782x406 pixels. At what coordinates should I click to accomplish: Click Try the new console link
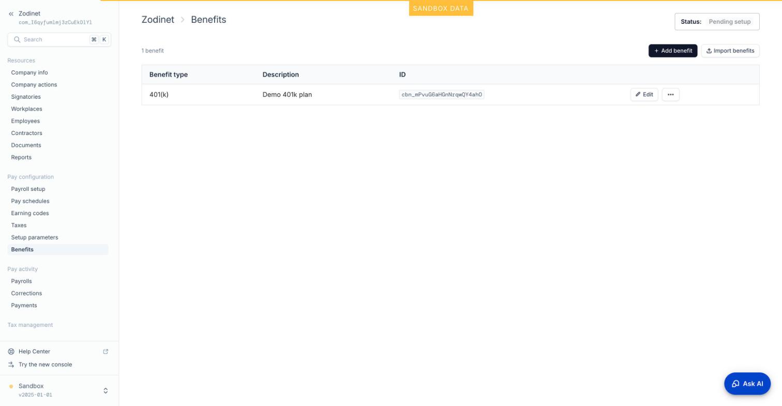[45, 365]
